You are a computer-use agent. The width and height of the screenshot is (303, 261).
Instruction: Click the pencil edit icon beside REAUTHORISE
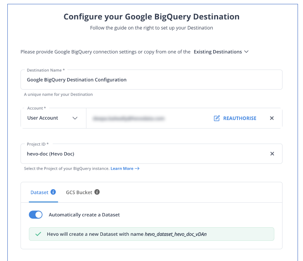pos(217,118)
